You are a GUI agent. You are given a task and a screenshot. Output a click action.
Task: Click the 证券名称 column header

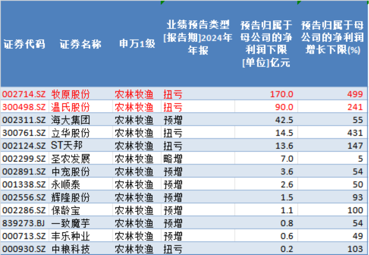pyautogui.click(x=81, y=44)
